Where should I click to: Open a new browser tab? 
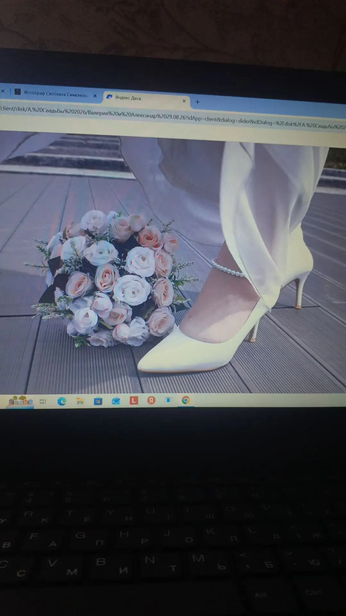pos(198,102)
